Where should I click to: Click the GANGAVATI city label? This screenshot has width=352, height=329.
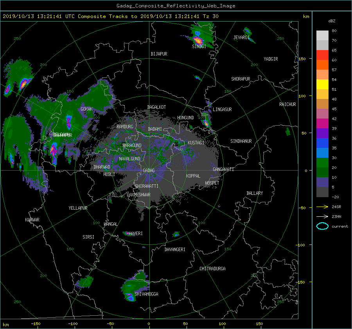tap(223, 169)
